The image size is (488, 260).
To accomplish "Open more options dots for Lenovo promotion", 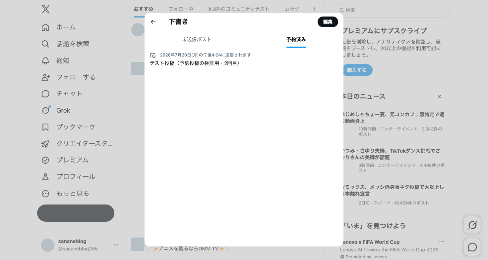I will [442, 241].
